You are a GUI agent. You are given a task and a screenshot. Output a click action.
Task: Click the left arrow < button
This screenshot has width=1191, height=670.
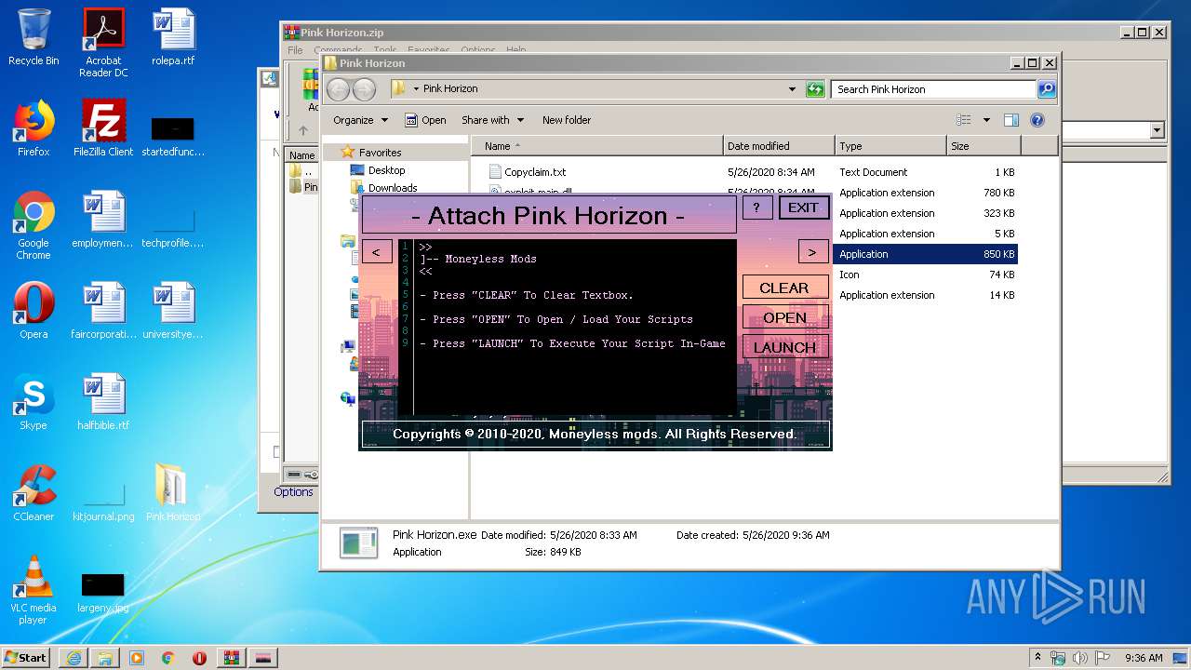(x=376, y=252)
